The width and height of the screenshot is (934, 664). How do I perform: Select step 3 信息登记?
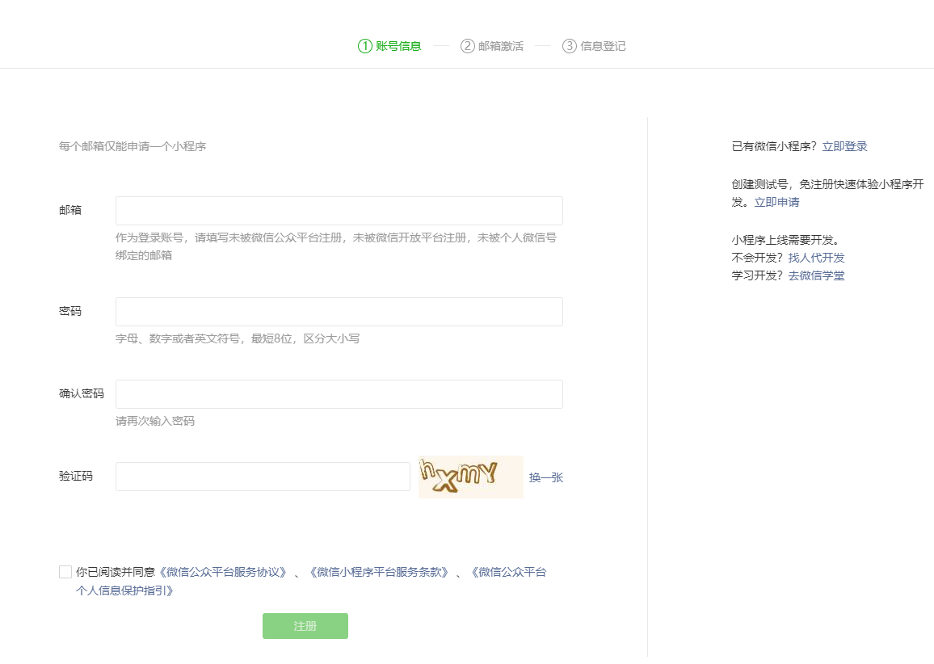pyautogui.click(x=594, y=46)
